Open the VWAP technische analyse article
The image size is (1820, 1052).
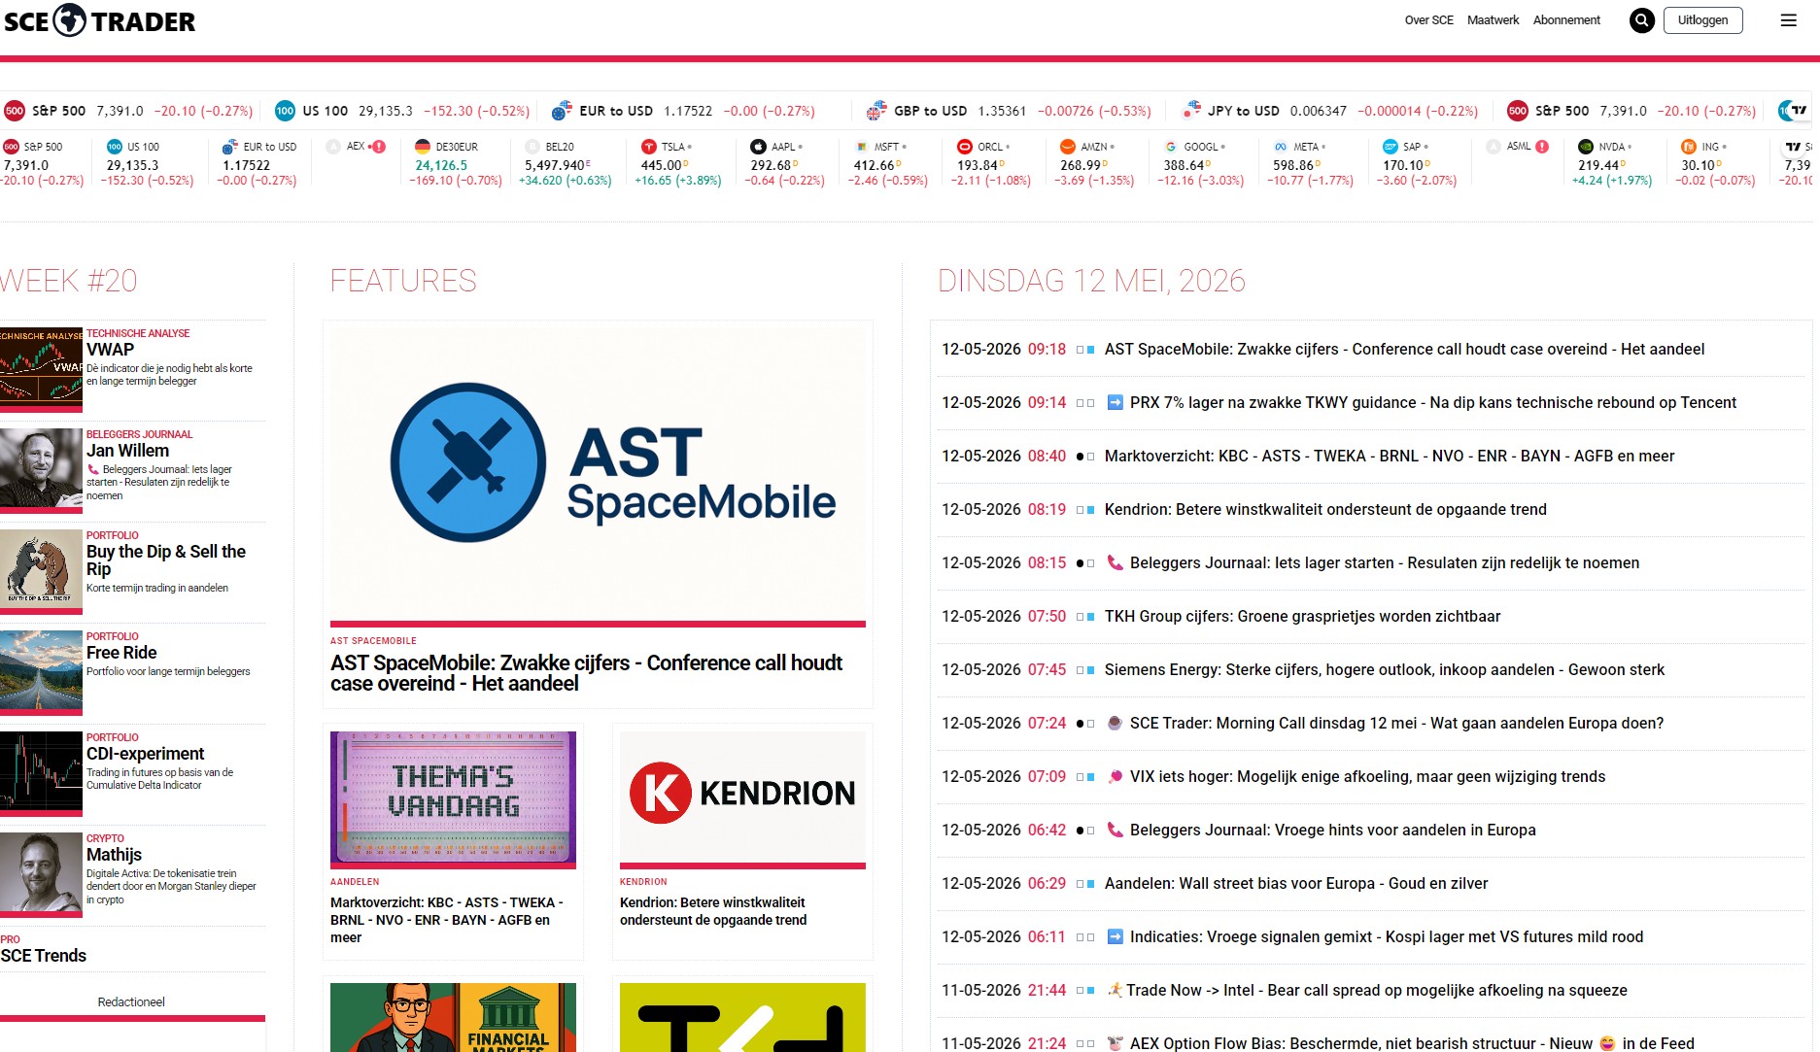point(111,350)
